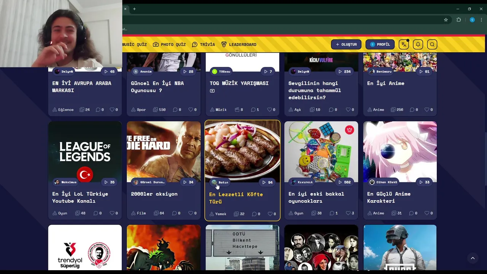Open the notifications bell icon
Screen dimensions: 487x274
[x=418, y=45]
